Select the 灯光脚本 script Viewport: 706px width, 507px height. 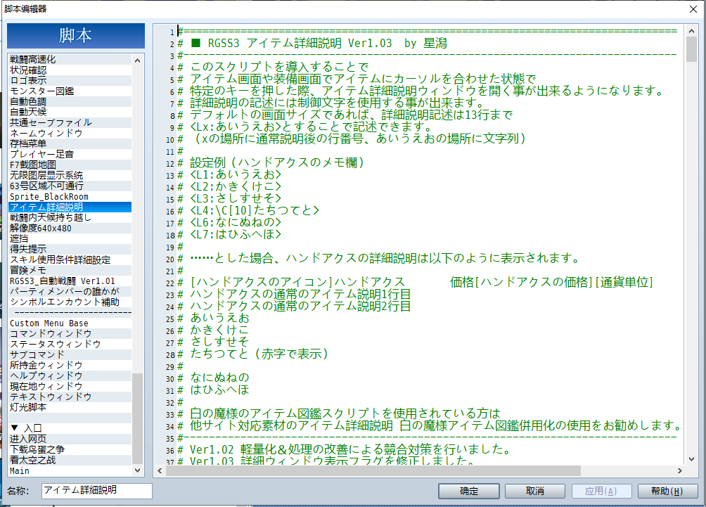point(70,407)
